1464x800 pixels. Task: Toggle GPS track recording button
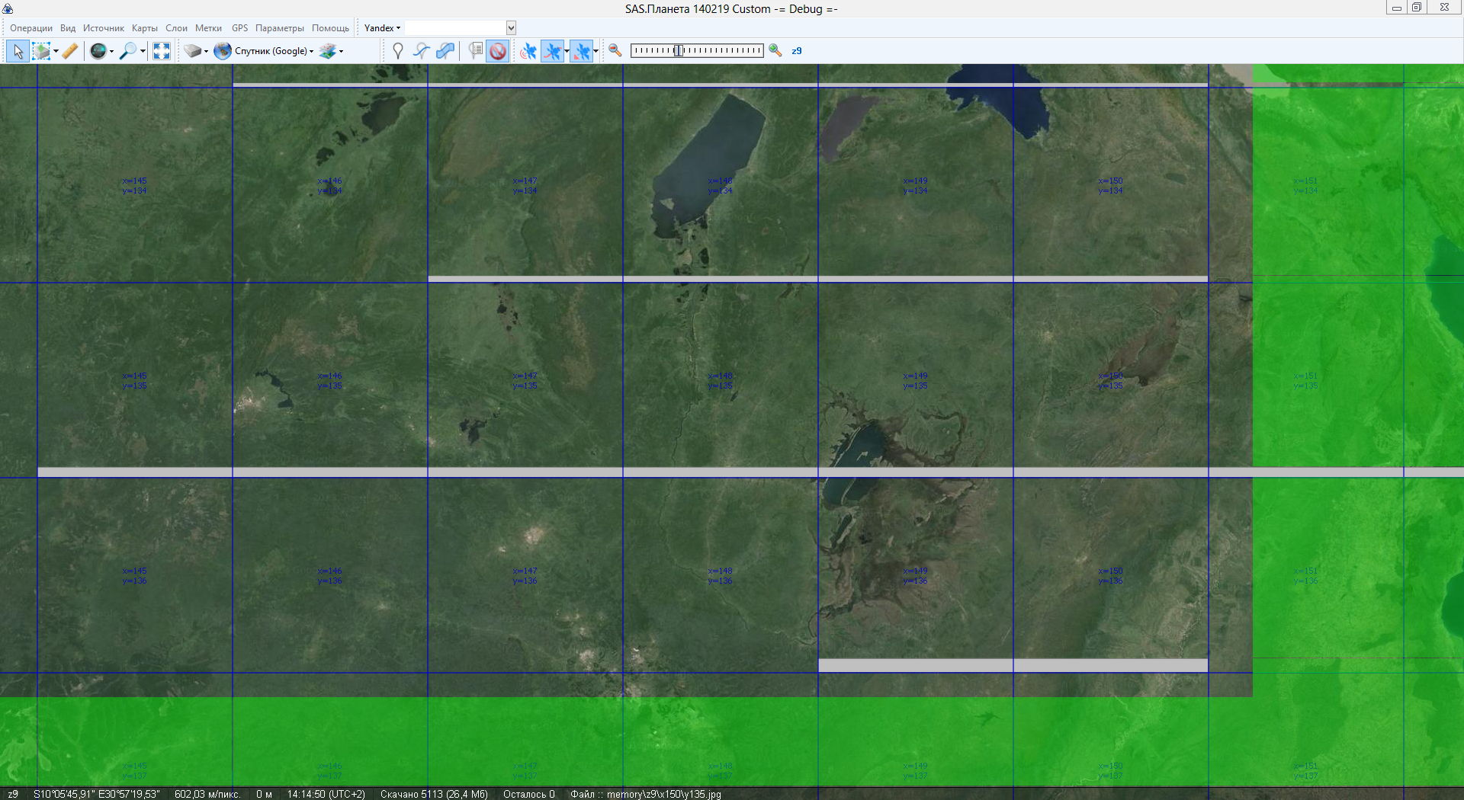click(x=553, y=51)
